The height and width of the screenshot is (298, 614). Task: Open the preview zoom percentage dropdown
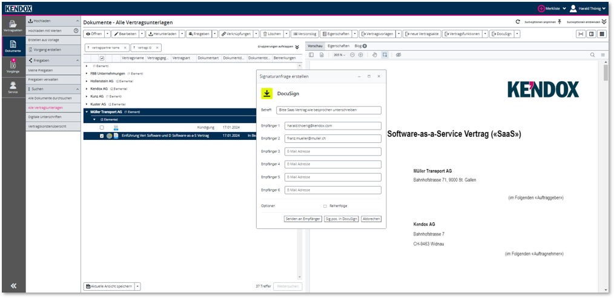click(339, 55)
